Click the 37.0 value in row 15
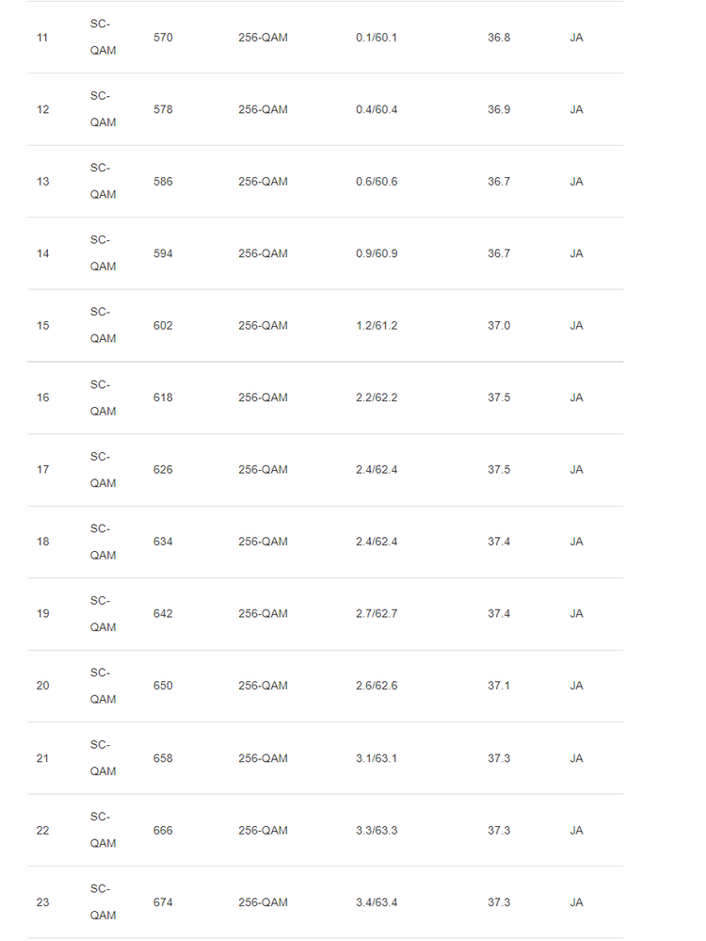This screenshot has width=706, height=941. pyautogui.click(x=499, y=326)
